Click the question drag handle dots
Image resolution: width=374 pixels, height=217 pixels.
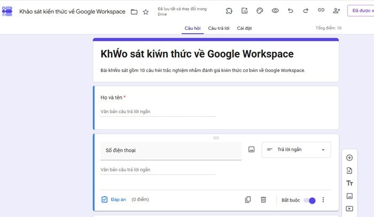pyautogui.click(x=216, y=138)
